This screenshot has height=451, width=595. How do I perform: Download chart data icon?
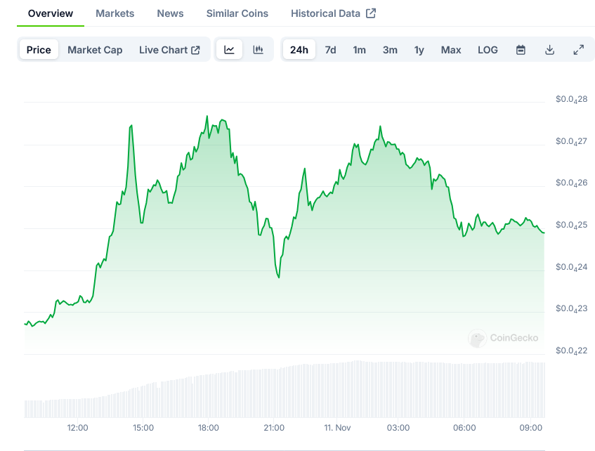pos(549,50)
